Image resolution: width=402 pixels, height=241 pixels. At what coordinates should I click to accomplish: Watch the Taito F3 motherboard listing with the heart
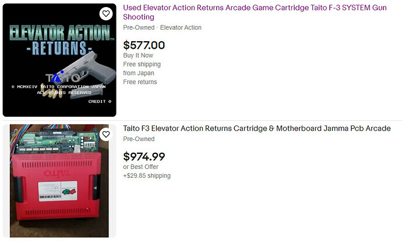106,134
